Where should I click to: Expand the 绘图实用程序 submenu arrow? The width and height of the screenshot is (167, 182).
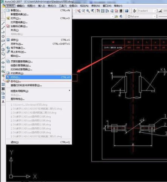click(70, 90)
